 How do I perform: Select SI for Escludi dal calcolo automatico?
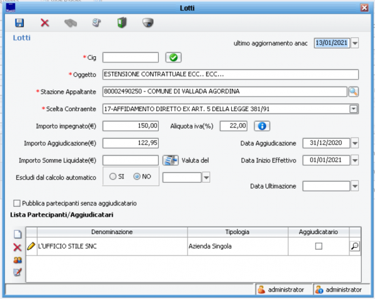113,177
